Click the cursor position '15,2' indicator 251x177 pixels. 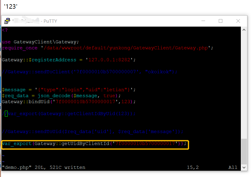(193, 167)
